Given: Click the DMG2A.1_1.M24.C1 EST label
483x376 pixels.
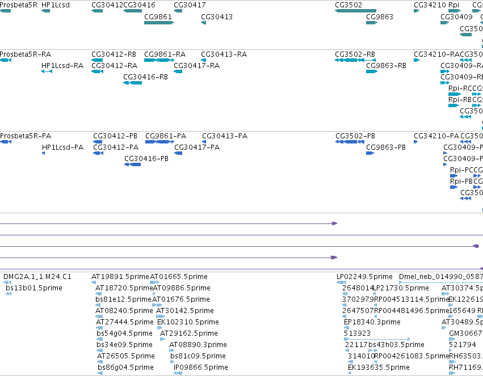Looking at the screenshot, I should pos(37,277).
